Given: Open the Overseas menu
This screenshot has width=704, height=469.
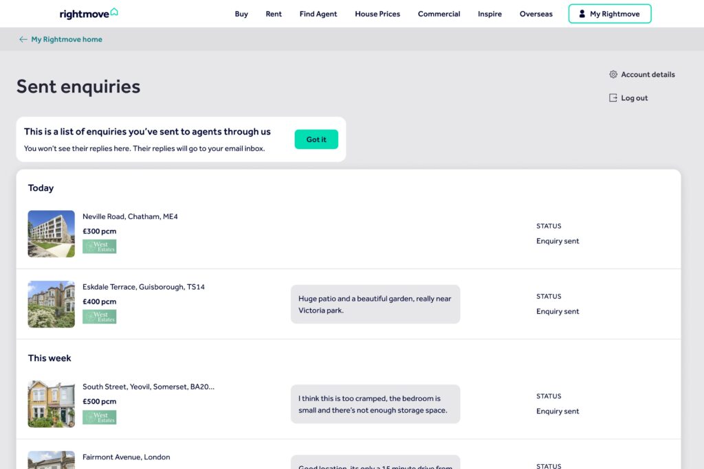Looking at the screenshot, I should (536, 14).
